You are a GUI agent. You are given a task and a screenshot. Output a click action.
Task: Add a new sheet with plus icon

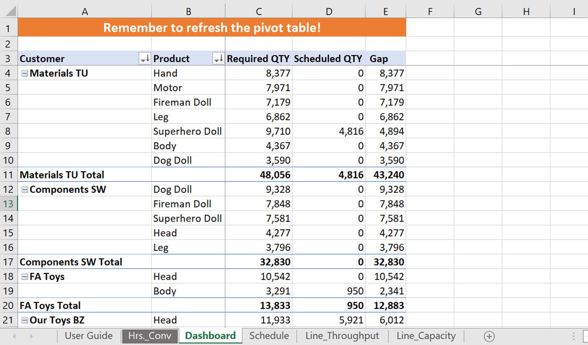[489, 336]
